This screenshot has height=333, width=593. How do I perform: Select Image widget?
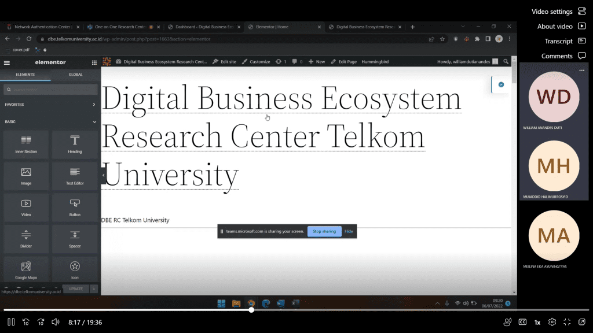26,176
